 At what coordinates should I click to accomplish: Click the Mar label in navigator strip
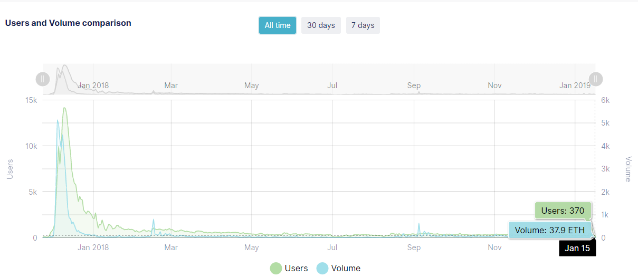point(171,85)
